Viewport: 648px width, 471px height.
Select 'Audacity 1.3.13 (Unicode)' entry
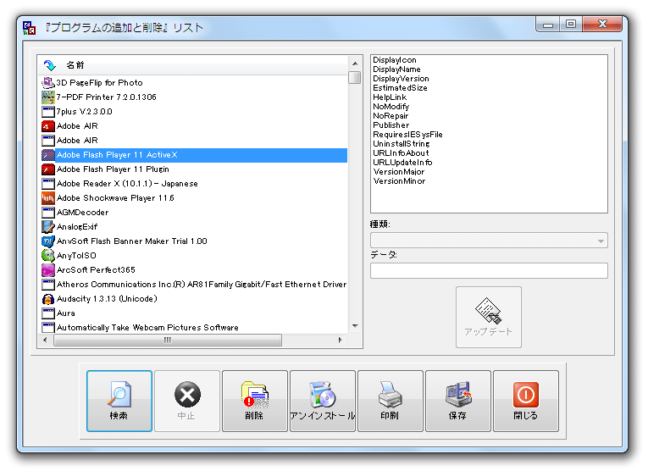click(x=107, y=299)
